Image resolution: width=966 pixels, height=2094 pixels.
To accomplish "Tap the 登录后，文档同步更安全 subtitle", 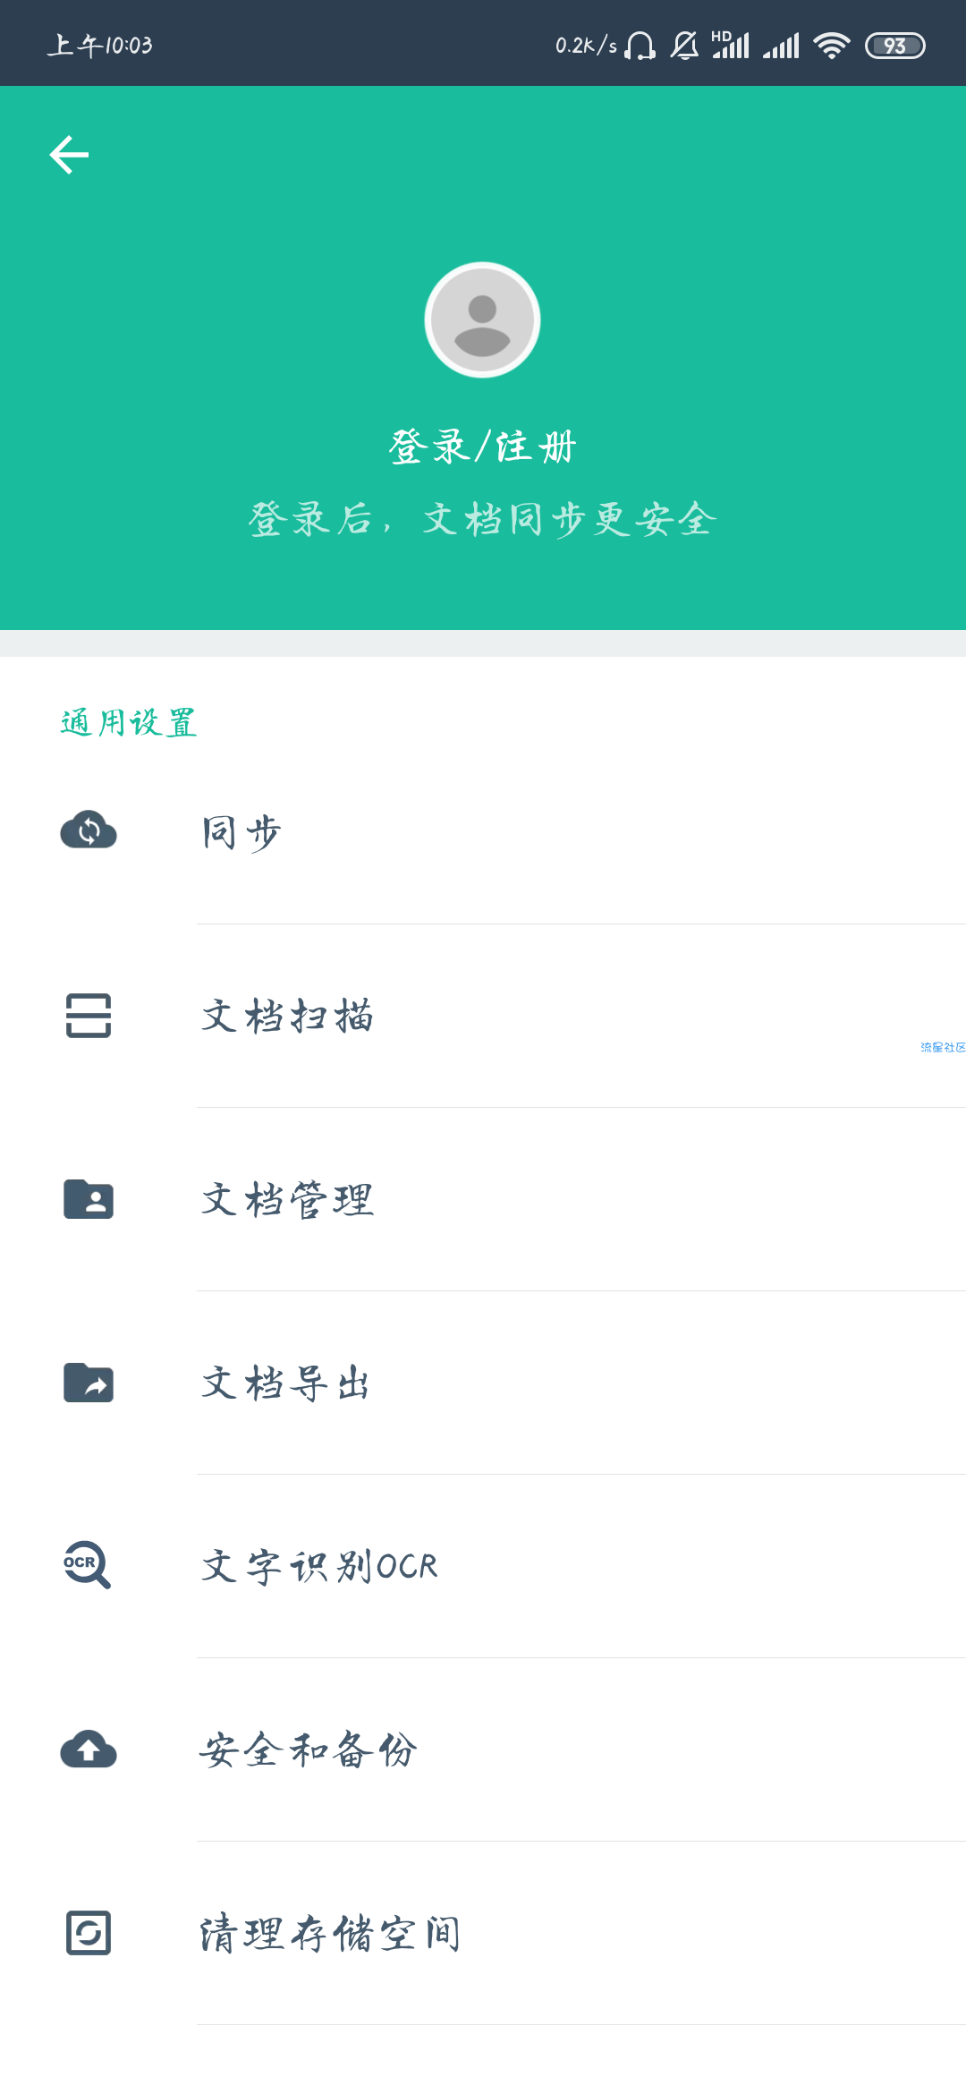I will click(482, 519).
